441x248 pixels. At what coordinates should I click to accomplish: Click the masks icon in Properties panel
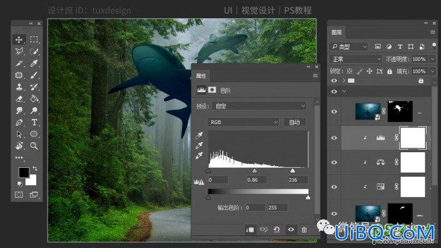click(x=212, y=90)
